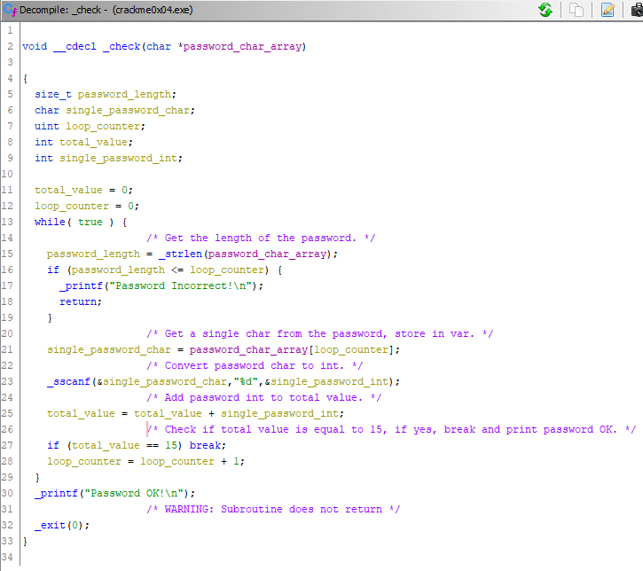Click 'true' in the while condition
Image resolution: width=643 pixels, height=571 pixels.
point(90,223)
